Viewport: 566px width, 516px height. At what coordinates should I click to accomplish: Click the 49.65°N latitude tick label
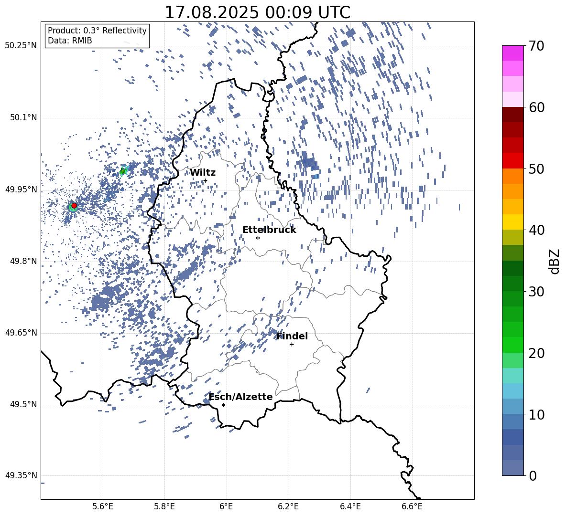(21, 333)
